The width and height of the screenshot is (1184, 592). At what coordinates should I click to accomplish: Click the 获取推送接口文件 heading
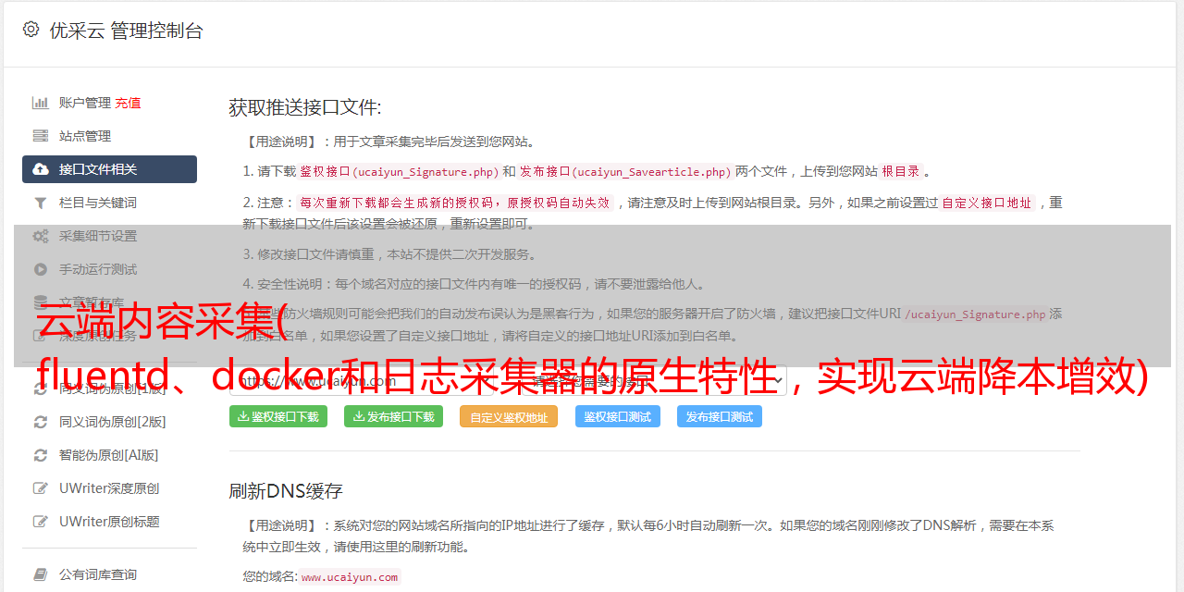coord(305,107)
